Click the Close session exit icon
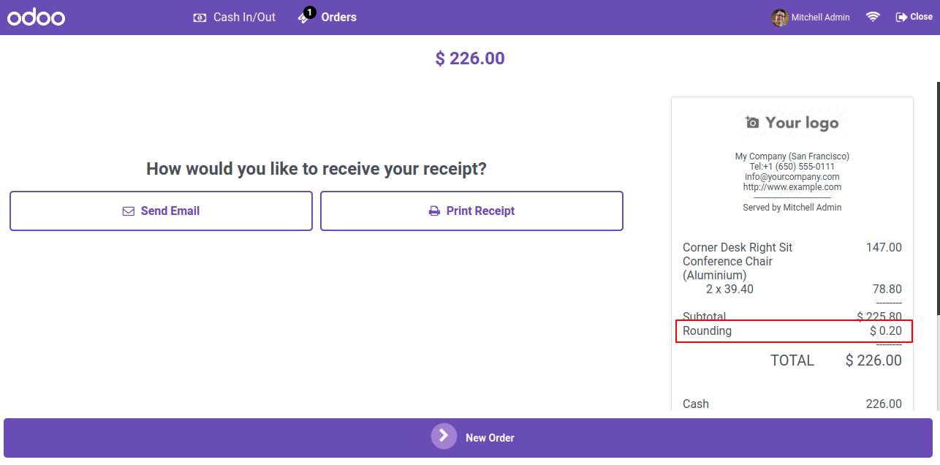Screen dimensions: 940x465 [901, 17]
